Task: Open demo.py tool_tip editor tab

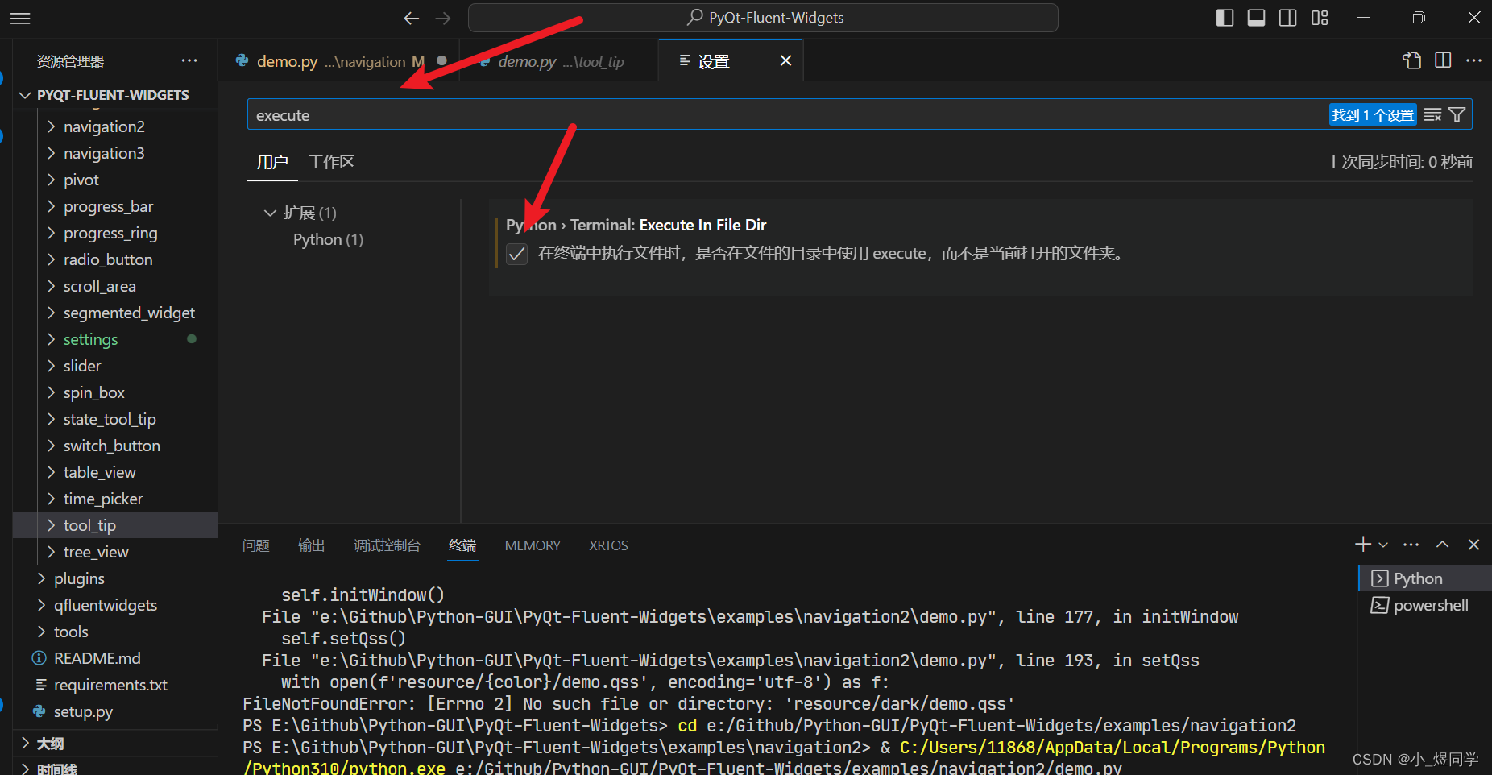Action: (560, 61)
